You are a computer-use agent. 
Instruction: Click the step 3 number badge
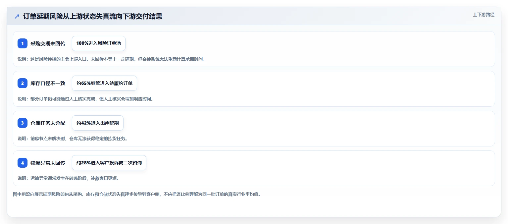point(23,123)
